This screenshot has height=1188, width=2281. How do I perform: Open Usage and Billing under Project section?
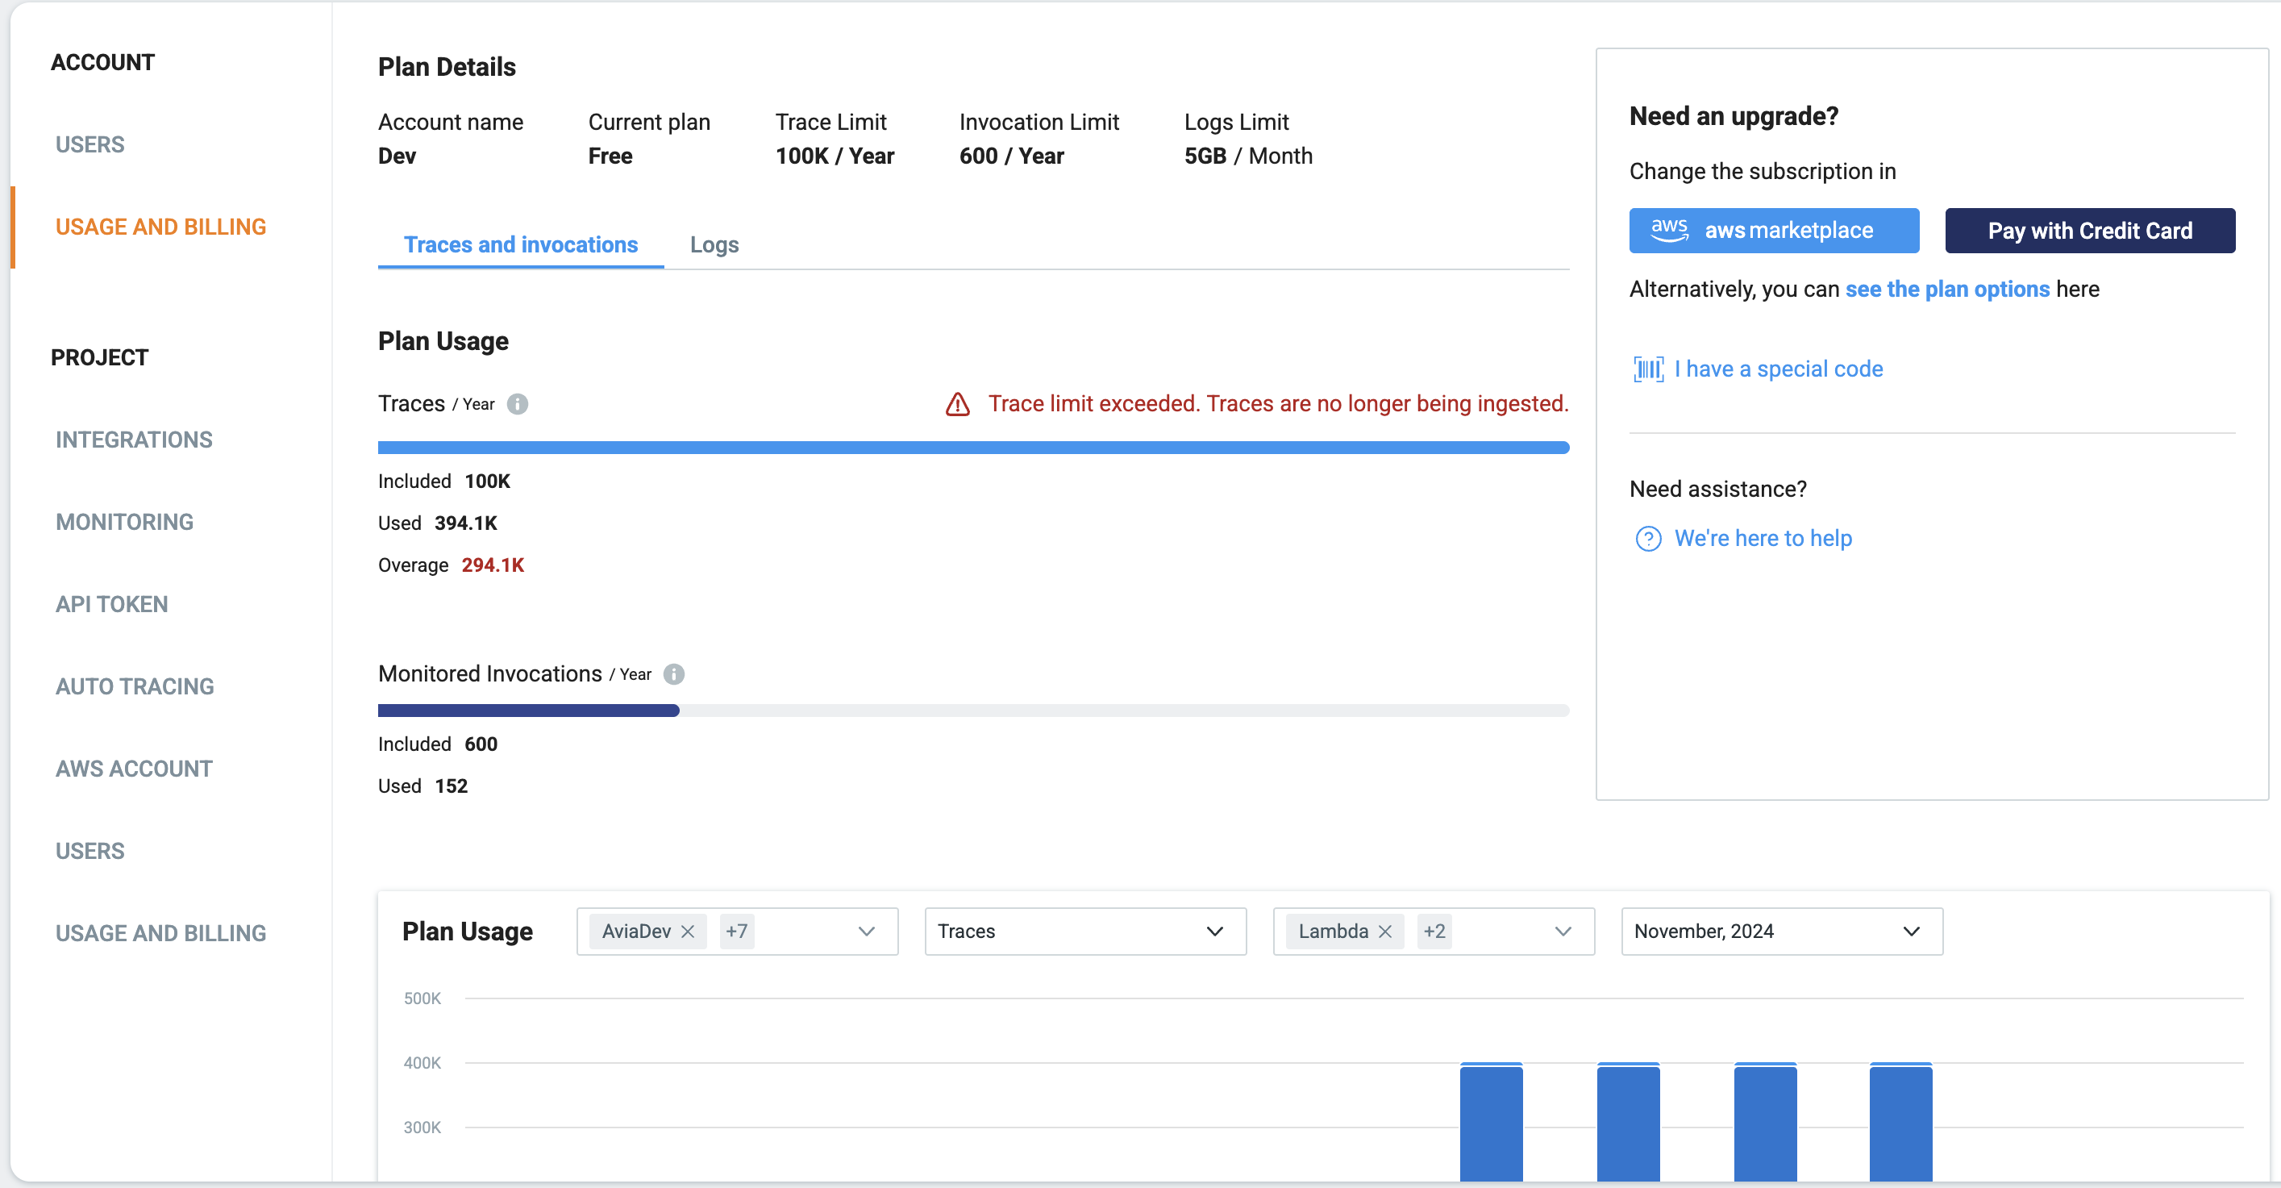(x=160, y=934)
